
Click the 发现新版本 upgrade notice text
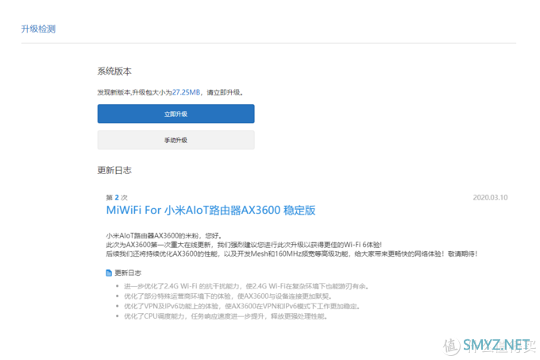[171, 92]
